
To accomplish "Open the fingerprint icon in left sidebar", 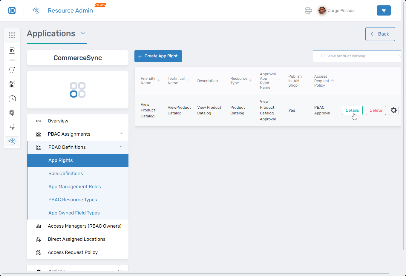I will point(12,113).
